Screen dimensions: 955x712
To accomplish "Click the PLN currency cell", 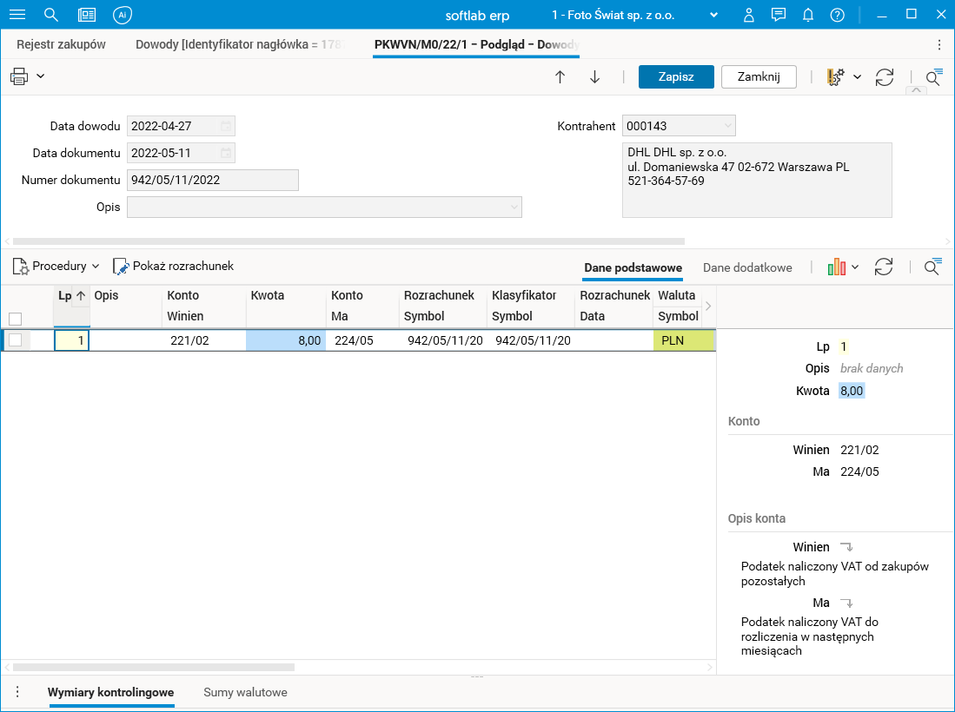I will pyautogui.click(x=684, y=340).
